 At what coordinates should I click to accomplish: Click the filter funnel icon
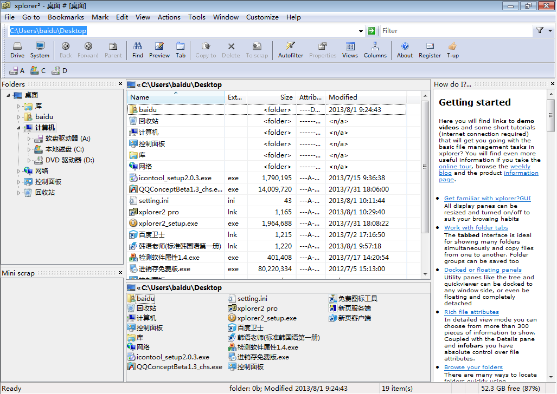coord(540,30)
